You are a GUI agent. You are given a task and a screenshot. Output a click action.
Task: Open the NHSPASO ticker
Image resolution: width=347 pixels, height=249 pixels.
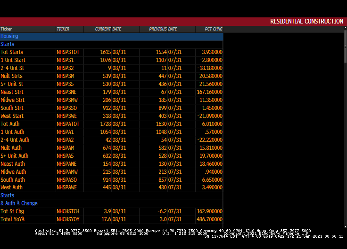point(66,180)
